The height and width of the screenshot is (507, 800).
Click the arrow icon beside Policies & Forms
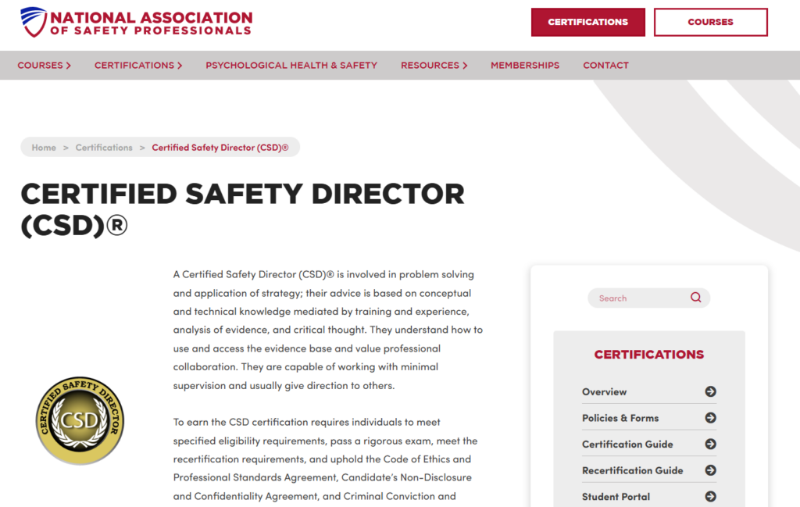(711, 418)
